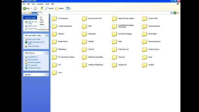Screen dimensions: 199x112
Task: Select the MSN Gaming Zone folder
Action: point(151,42)
